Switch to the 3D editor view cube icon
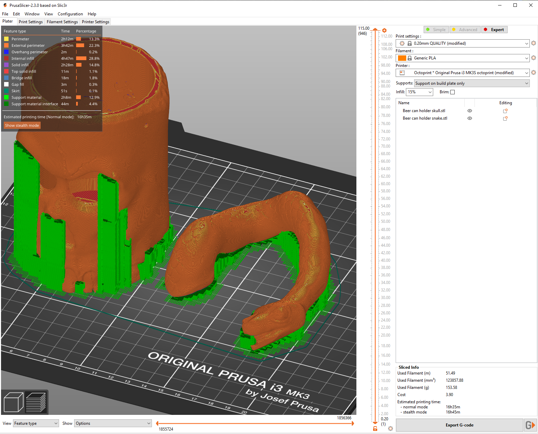This screenshot has width=538, height=434. pyautogui.click(x=13, y=402)
